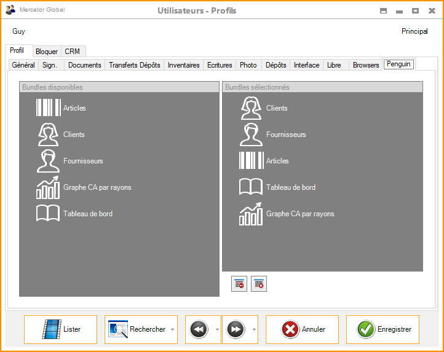
Task: Go to next record with fast-forward button
Action: point(236,330)
